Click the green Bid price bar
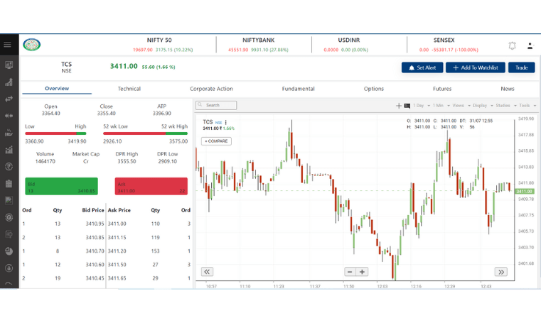Image resolution: width=541 pixels, height=323 pixels. (61, 186)
